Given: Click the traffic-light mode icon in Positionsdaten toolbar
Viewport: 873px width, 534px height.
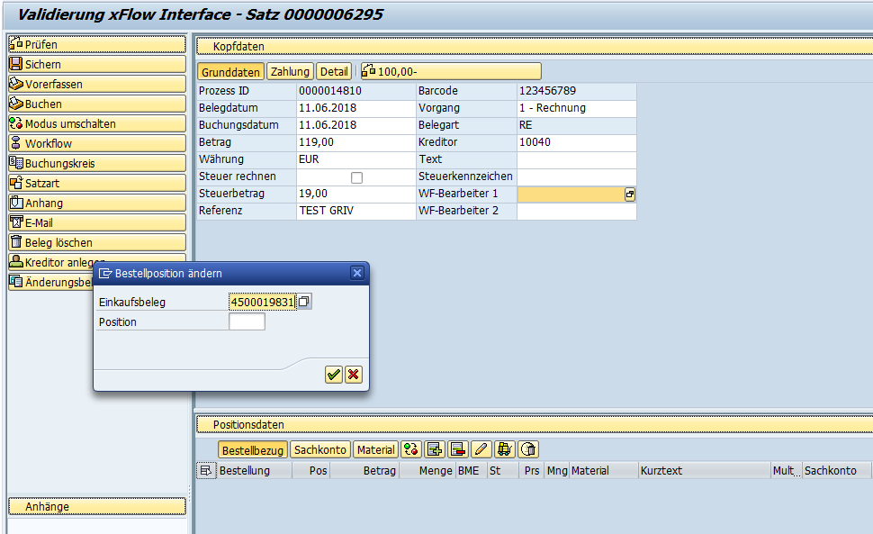Looking at the screenshot, I should pyautogui.click(x=412, y=449).
